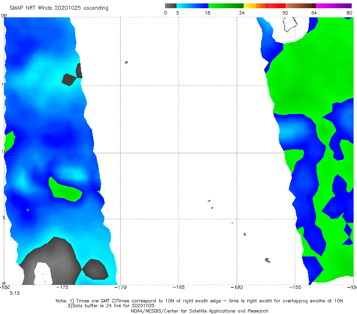The width and height of the screenshot is (357, 314).
Task: Click the longitude label "-155"
Action: (x=295, y=287)
